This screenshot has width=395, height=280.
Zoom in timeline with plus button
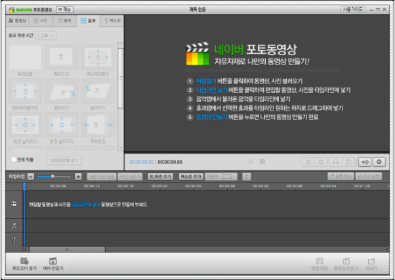pyautogui.click(x=78, y=177)
